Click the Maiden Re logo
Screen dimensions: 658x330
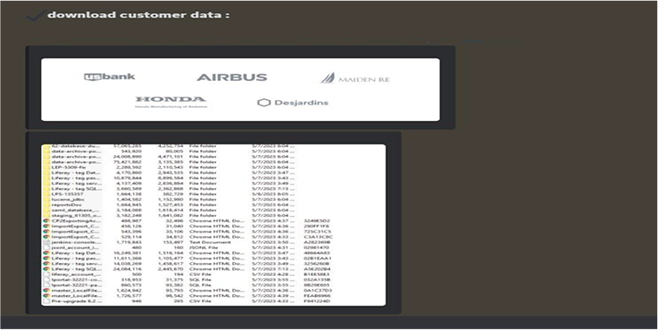(355, 78)
